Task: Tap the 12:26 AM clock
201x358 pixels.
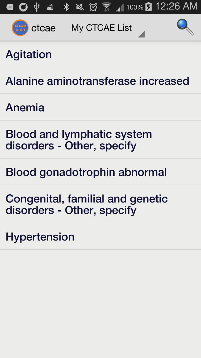Action: tap(176, 6)
